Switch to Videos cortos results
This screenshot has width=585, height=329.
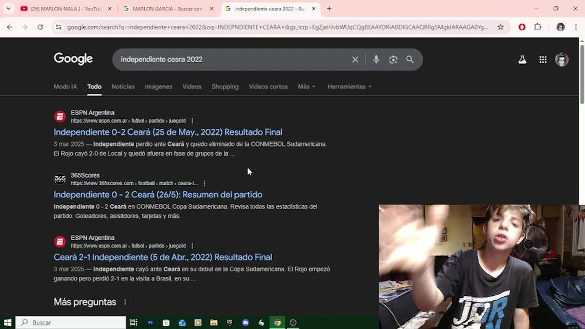[268, 86]
